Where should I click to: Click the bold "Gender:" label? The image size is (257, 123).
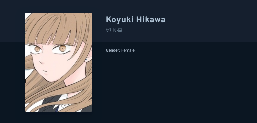coord(113,50)
